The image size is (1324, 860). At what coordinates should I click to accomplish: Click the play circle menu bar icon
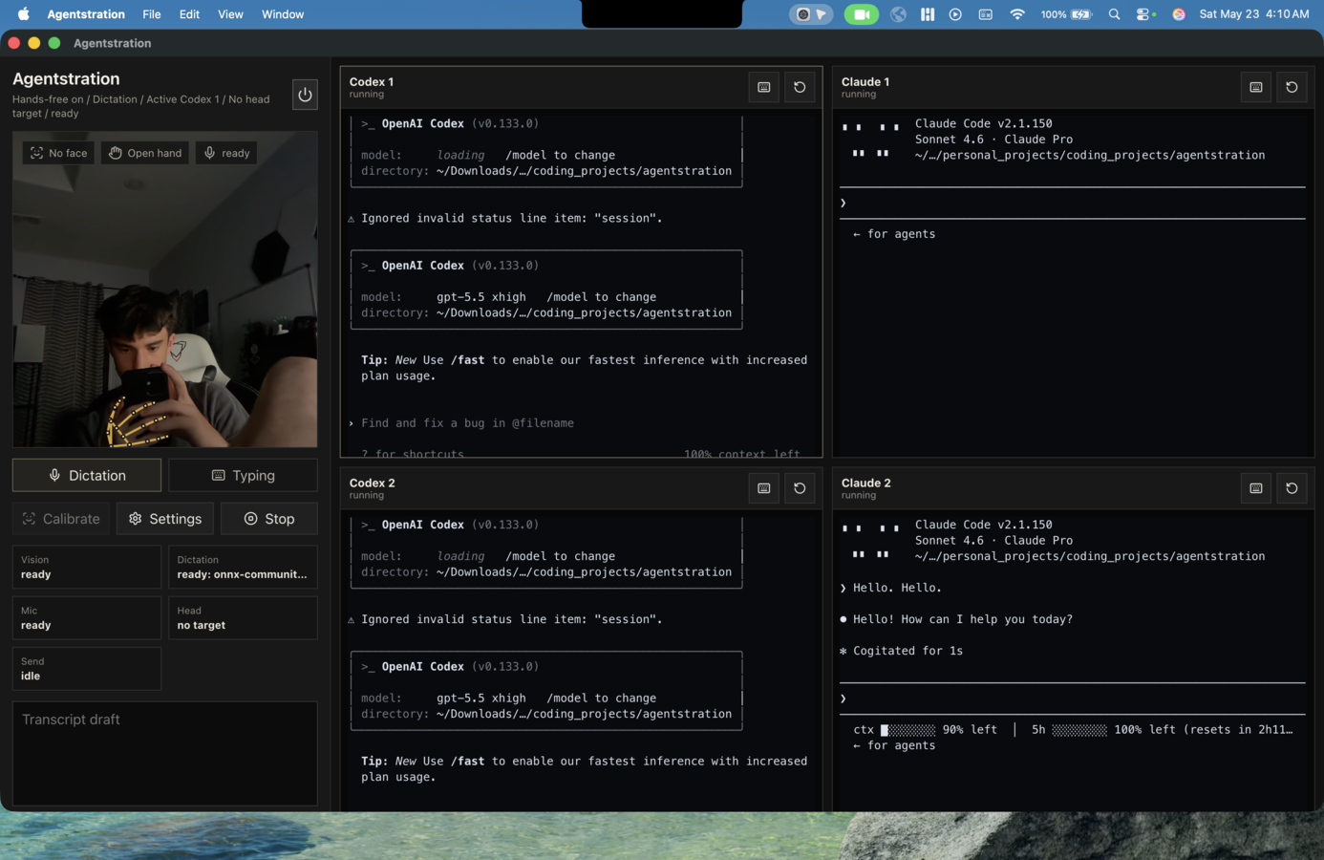click(x=955, y=14)
